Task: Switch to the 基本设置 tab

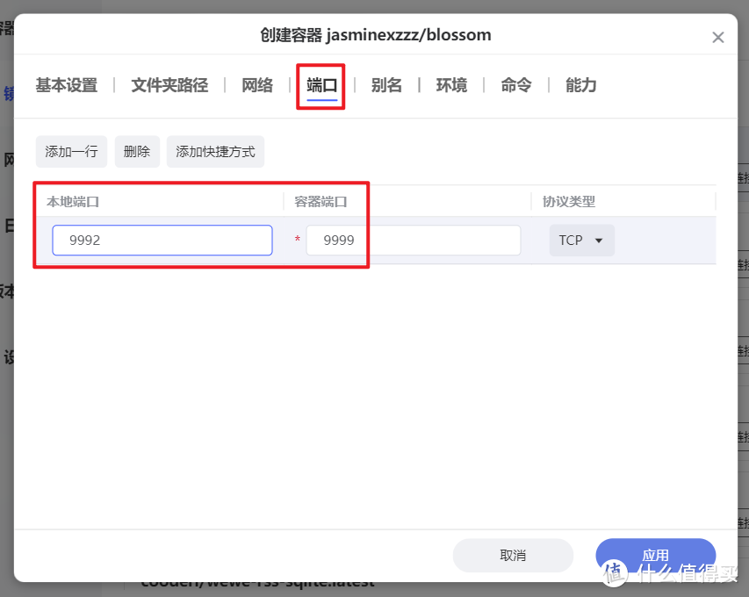Action: [65, 85]
